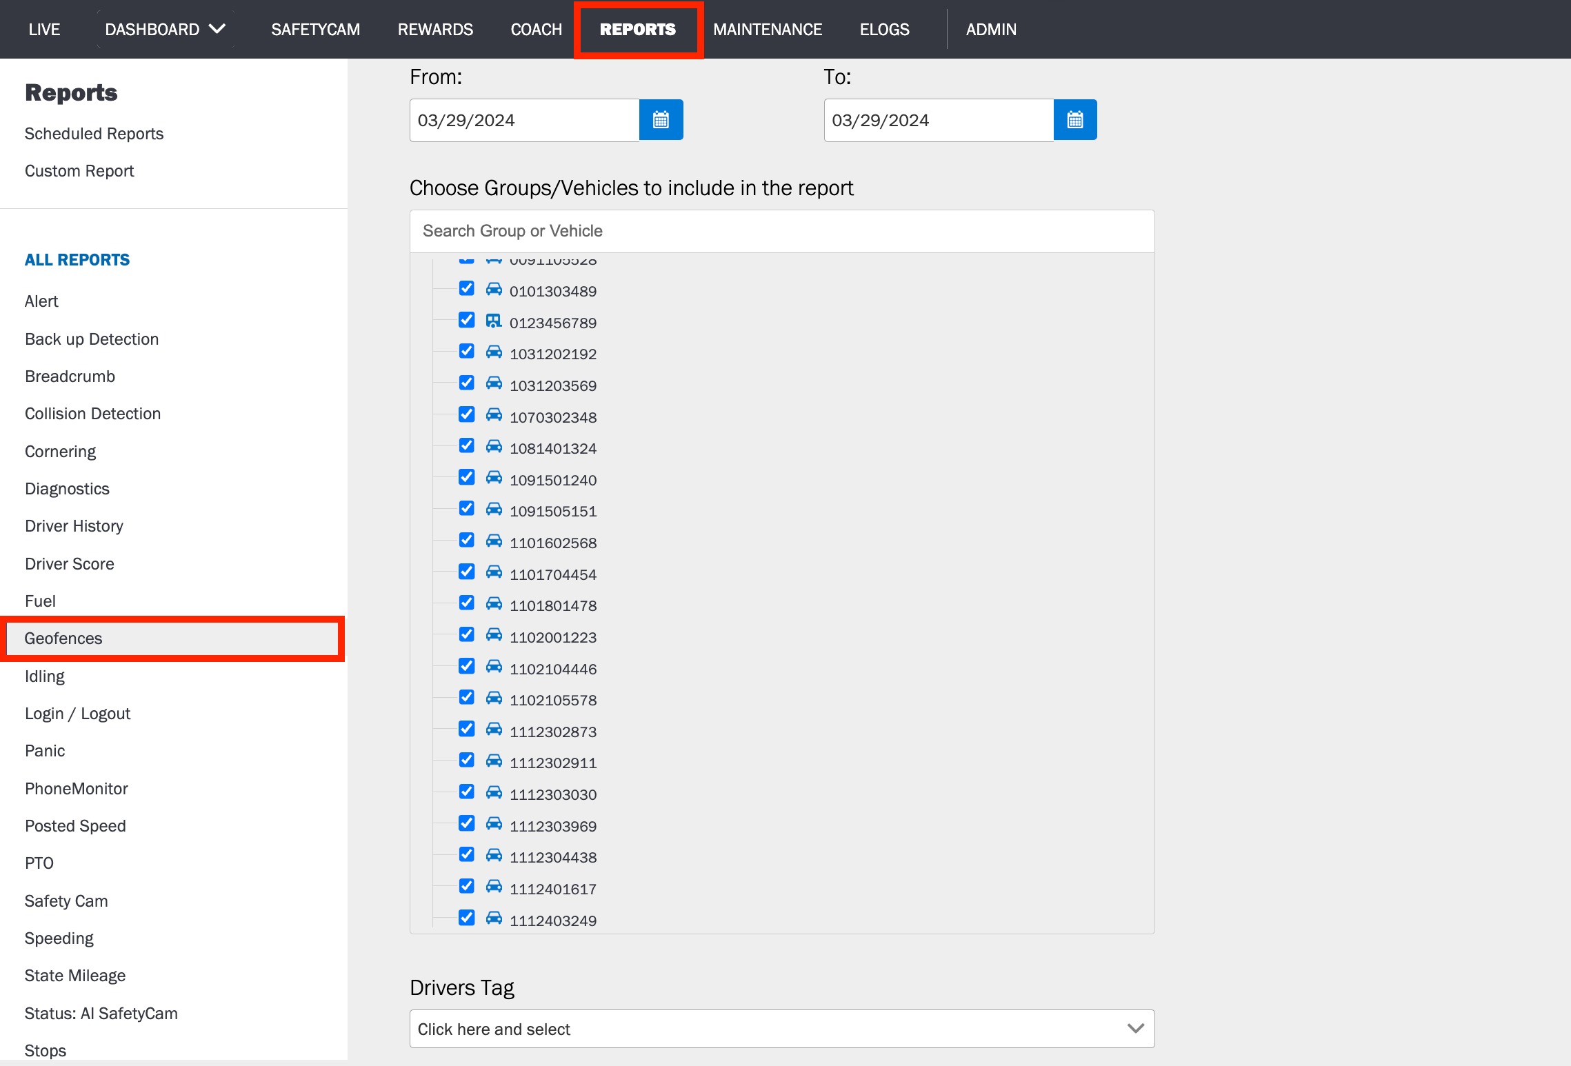
Task: Open the Back up Detection report
Action: pos(92,339)
